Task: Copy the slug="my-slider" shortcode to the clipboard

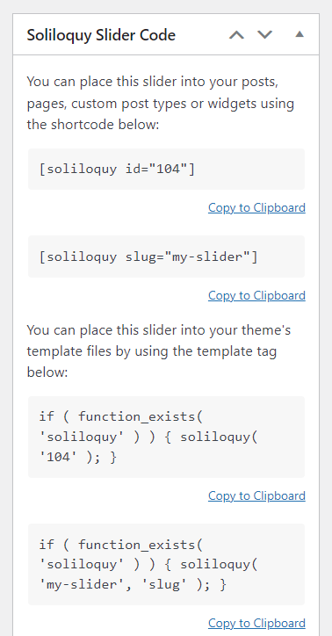Action: 256,295
